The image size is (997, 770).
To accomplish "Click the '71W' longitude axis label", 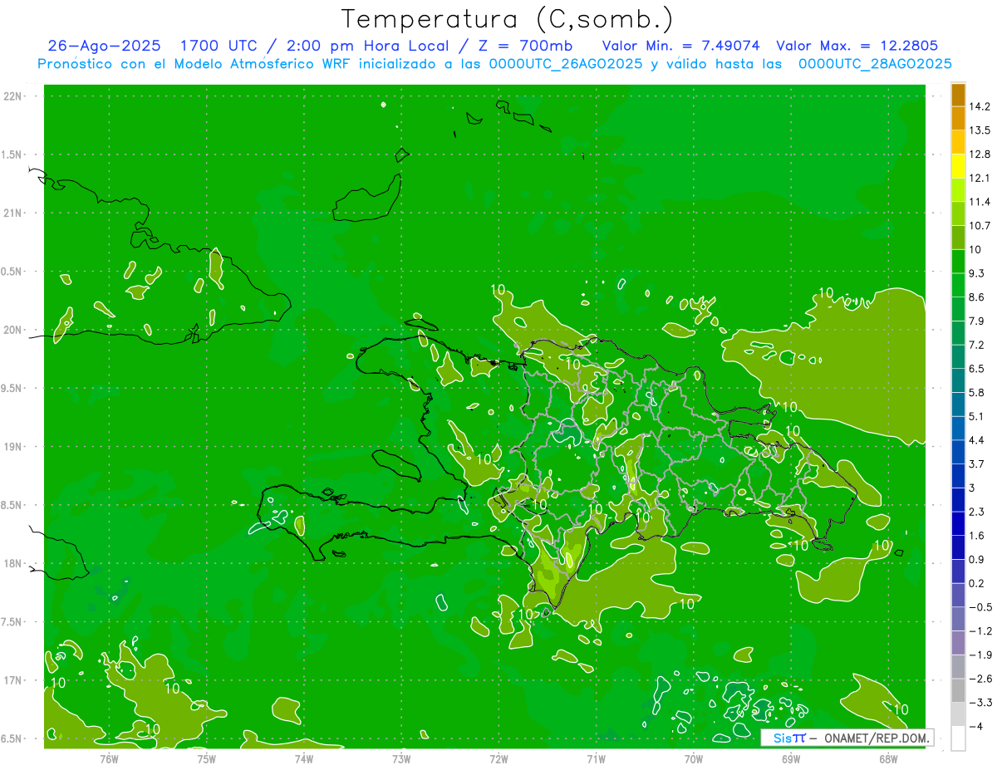I will point(596,758).
